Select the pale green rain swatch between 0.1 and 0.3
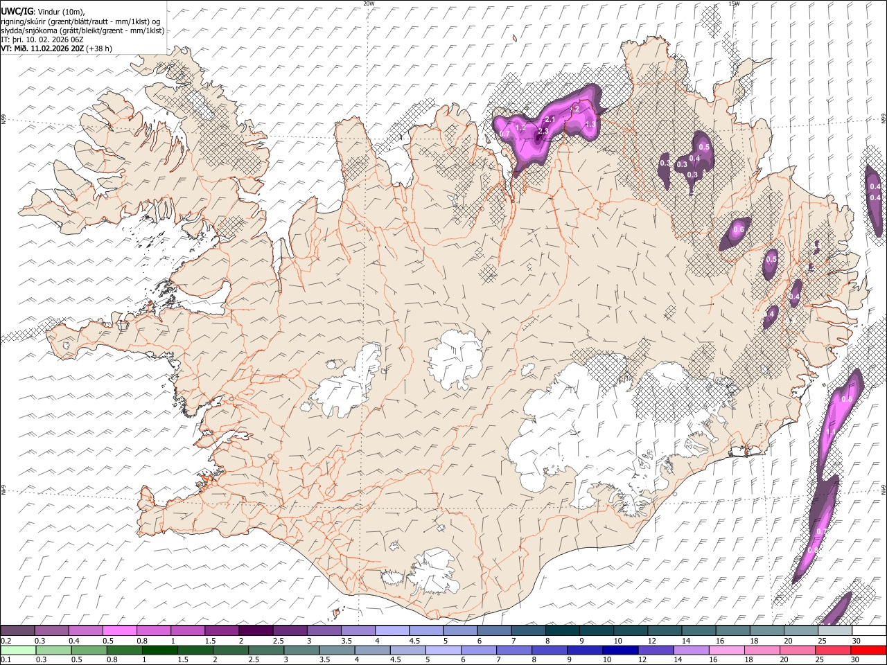This screenshot has height=665, width=887. 18,650
